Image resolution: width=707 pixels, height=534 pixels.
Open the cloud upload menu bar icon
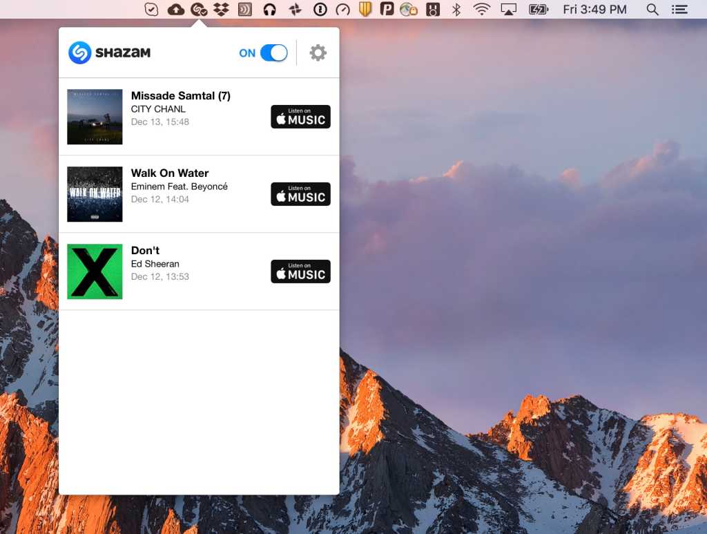[176, 10]
